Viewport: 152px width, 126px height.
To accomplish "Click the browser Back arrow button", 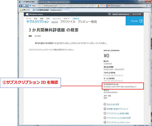I will click(x=21, y=5).
